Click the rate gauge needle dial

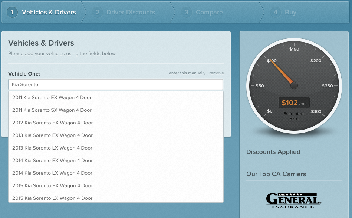(293, 85)
